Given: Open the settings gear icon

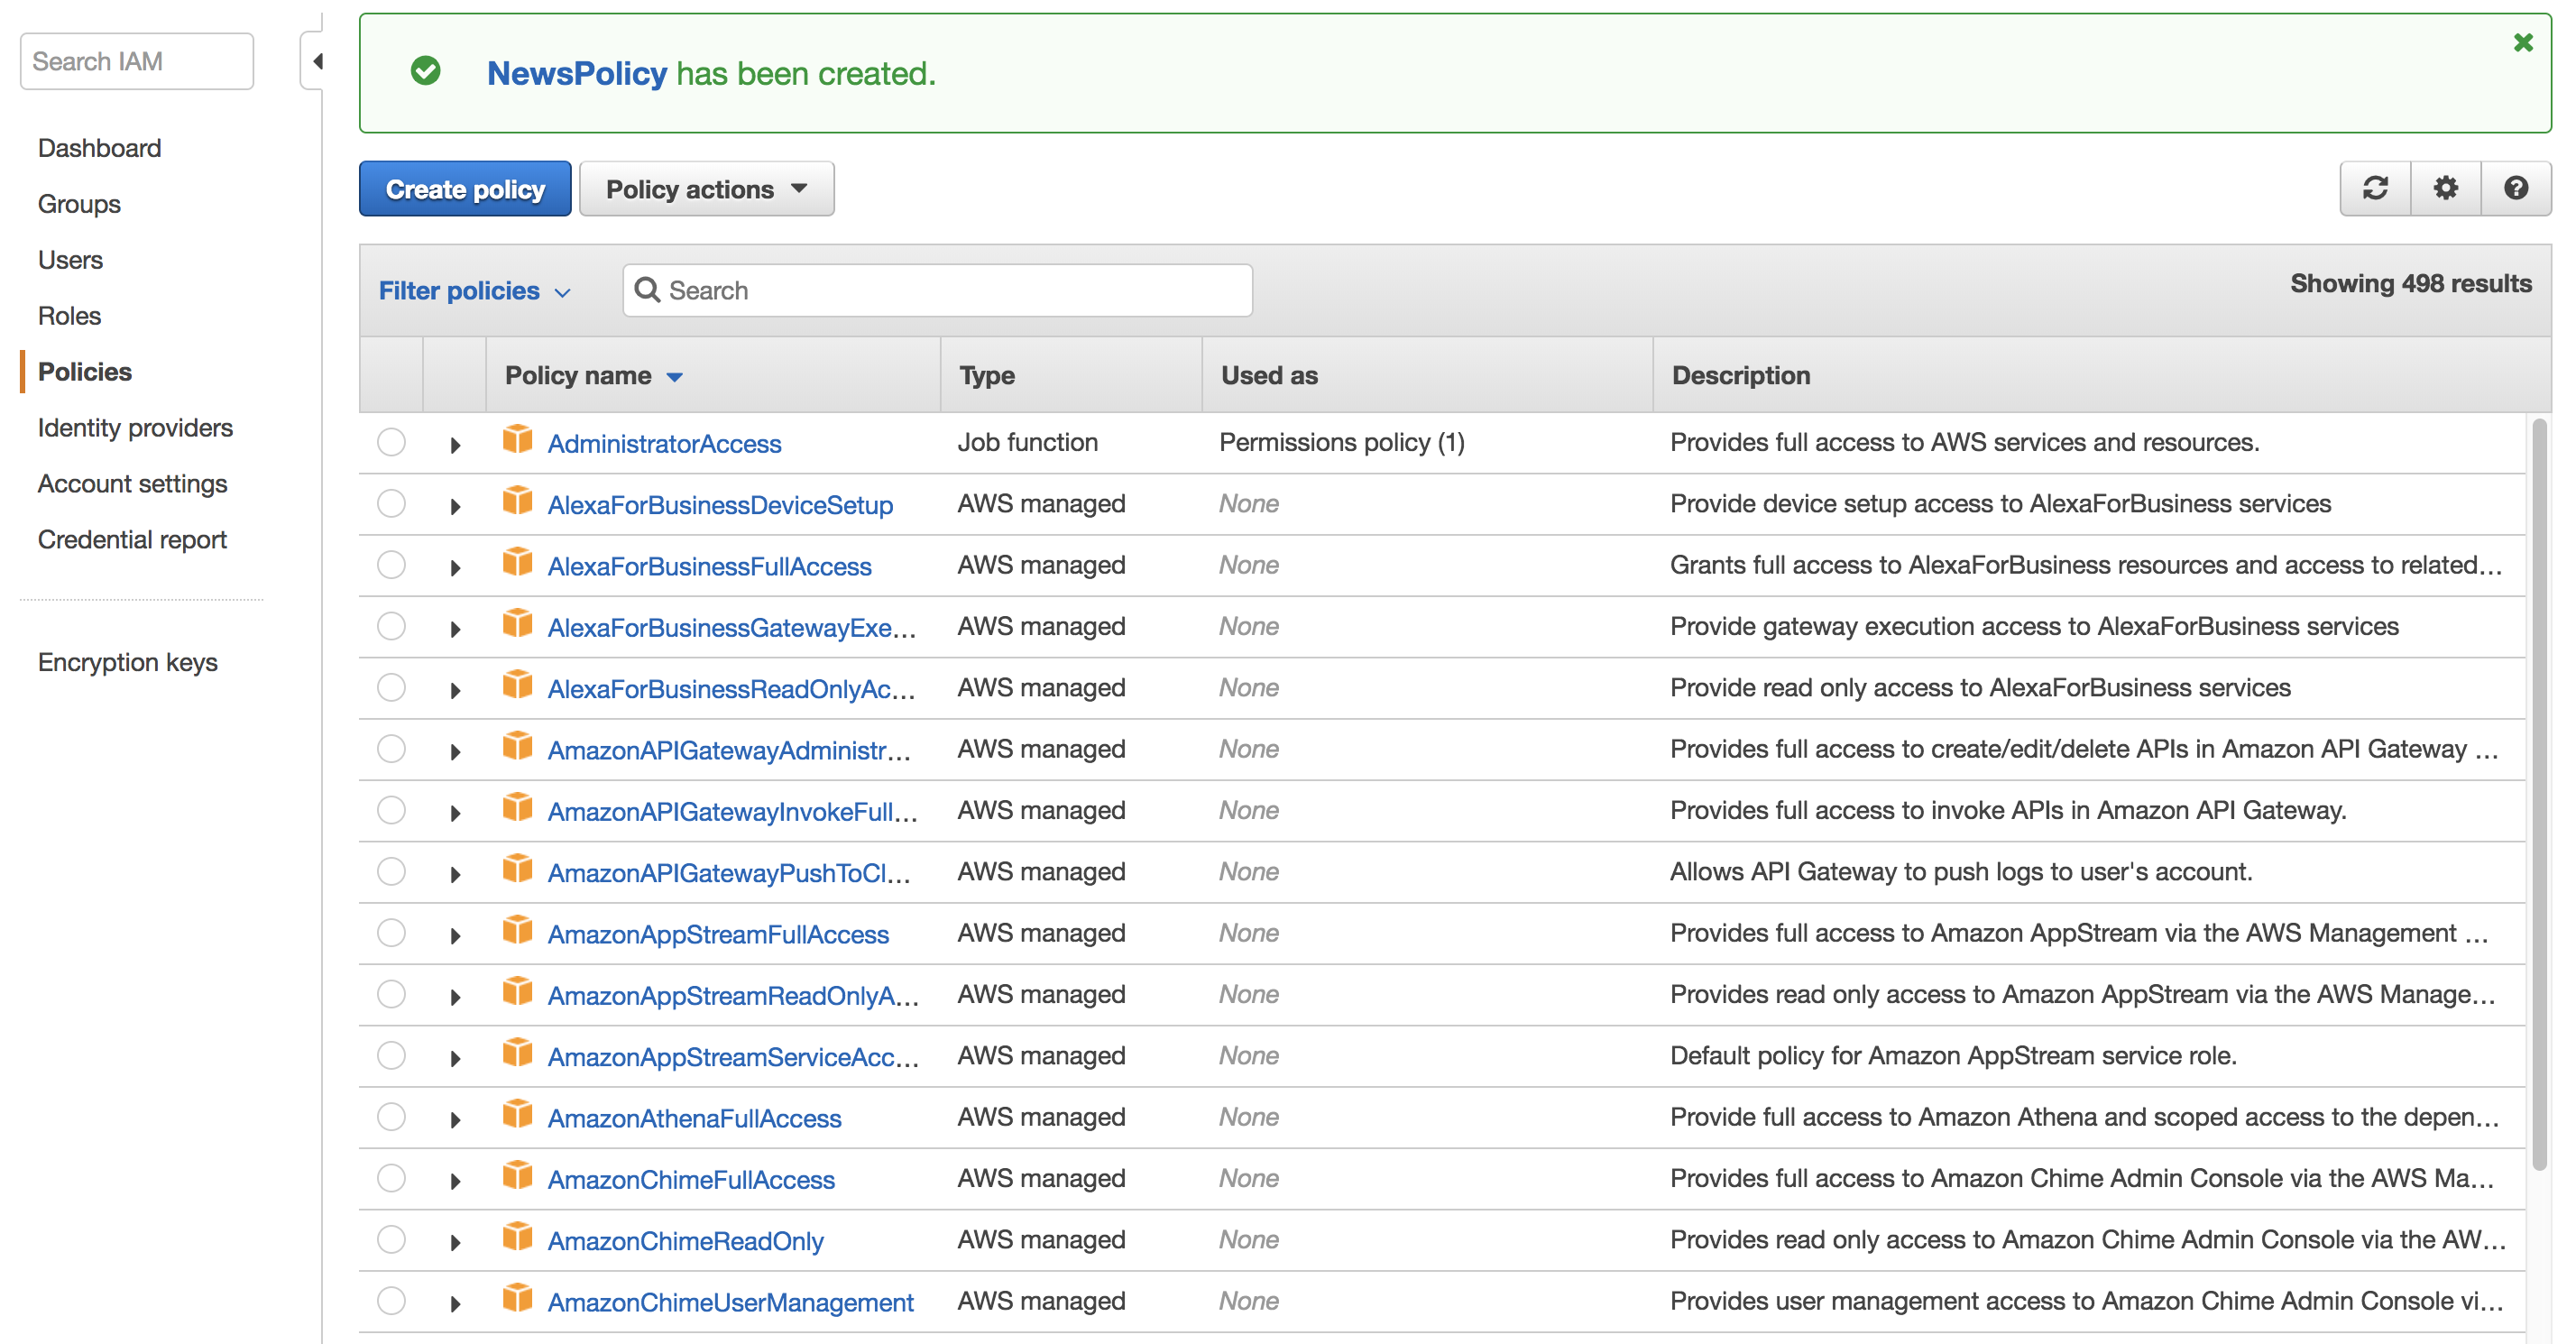Looking at the screenshot, I should pos(2445,188).
